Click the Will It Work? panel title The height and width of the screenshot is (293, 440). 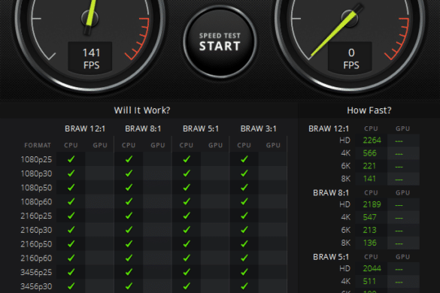[142, 110]
